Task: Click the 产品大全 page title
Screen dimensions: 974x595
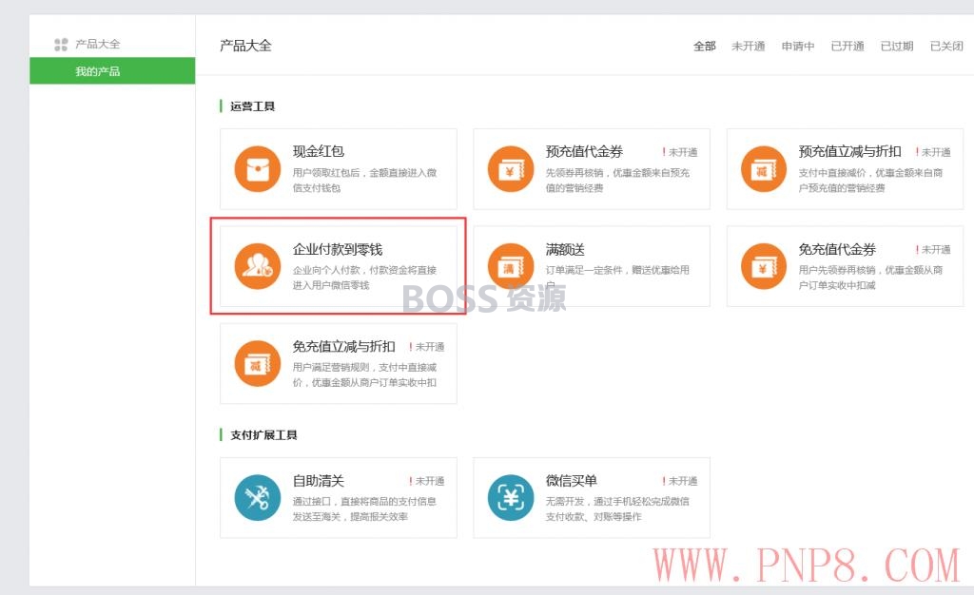Action: pyautogui.click(x=245, y=46)
